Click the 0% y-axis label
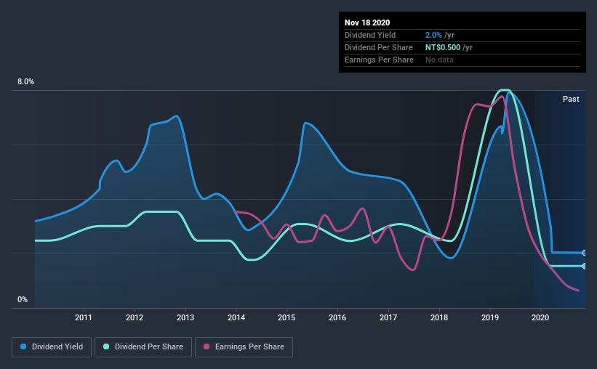The image size is (597, 369). (x=23, y=299)
